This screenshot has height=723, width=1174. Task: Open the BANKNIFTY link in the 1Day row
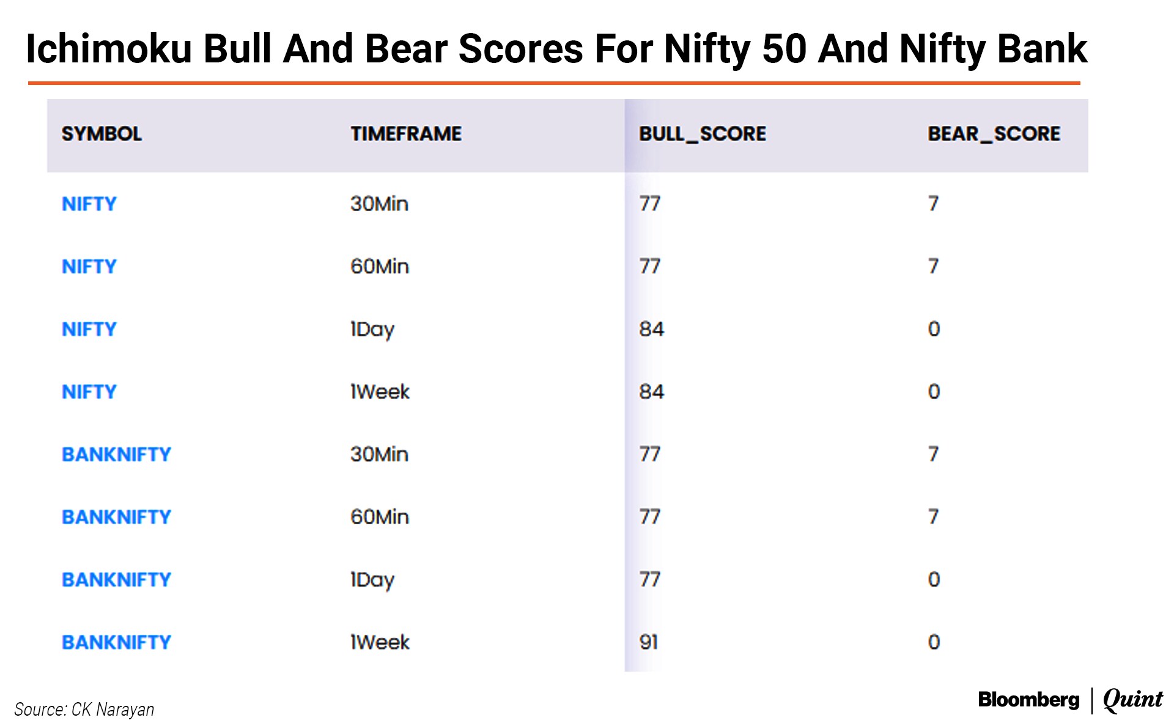(116, 579)
